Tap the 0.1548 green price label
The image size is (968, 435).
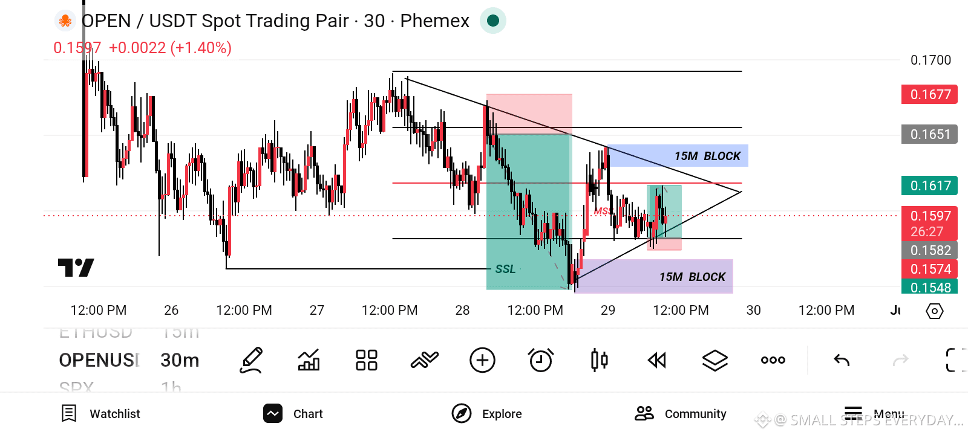tap(930, 287)
